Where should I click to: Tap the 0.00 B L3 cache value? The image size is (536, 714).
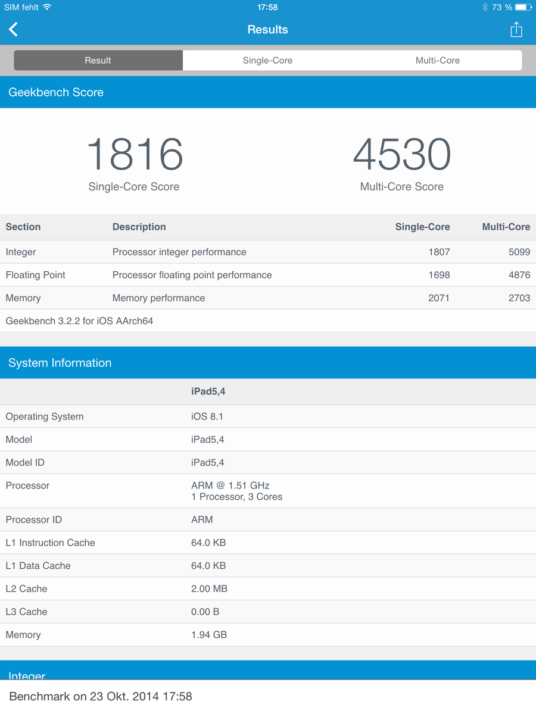(205, 612)
